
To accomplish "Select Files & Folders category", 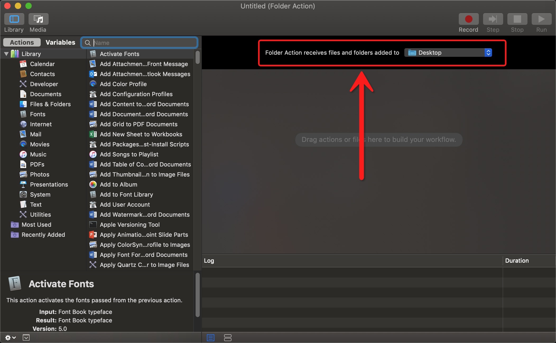I will click(x=50, y=104).
